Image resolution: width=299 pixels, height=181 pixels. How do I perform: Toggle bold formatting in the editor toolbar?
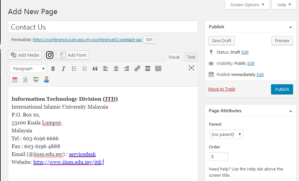tap(53, 69)
